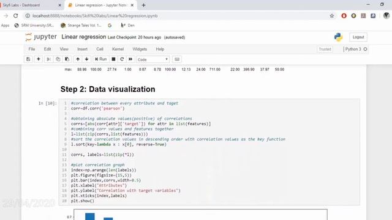This screenshot has height=220, width=392.
Task: Open the Den bookmark
Action: tap(128, 26)
